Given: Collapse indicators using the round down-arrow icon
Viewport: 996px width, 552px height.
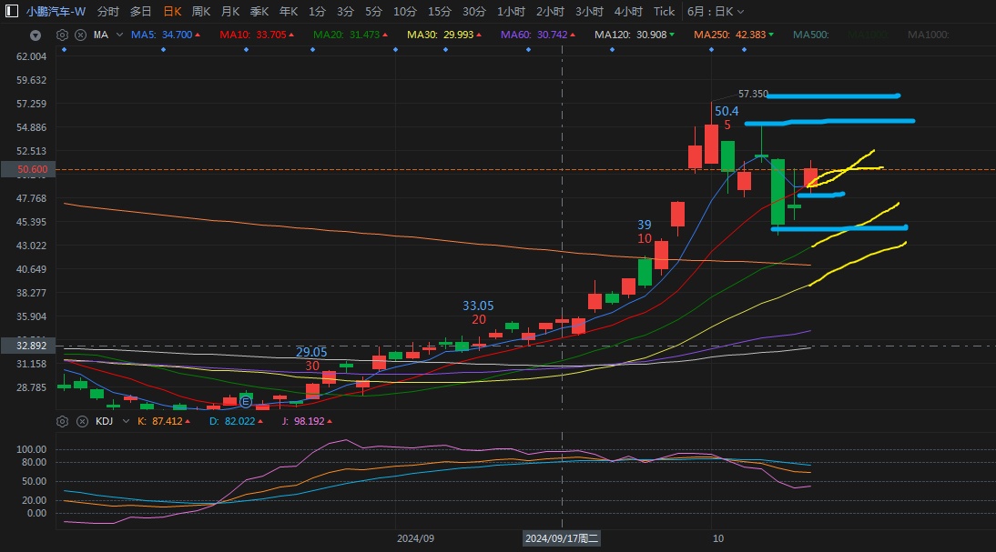Looking at the screenshot, I should point(36,35).
